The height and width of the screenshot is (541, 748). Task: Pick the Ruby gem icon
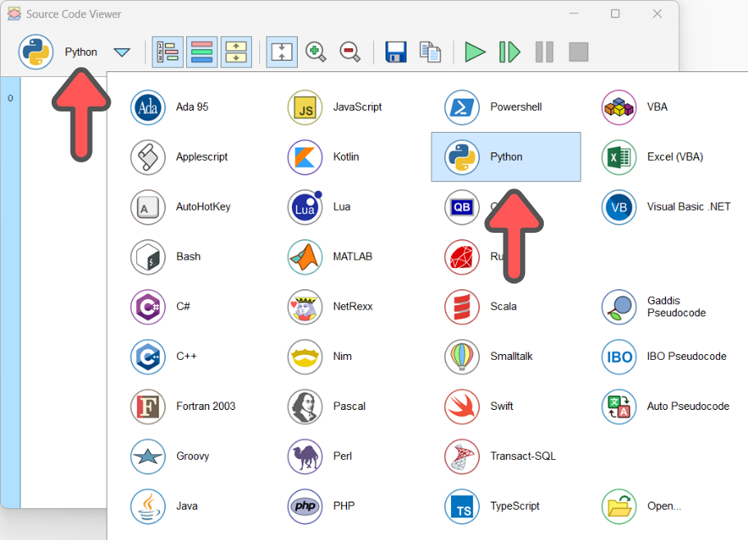(462, 257)
